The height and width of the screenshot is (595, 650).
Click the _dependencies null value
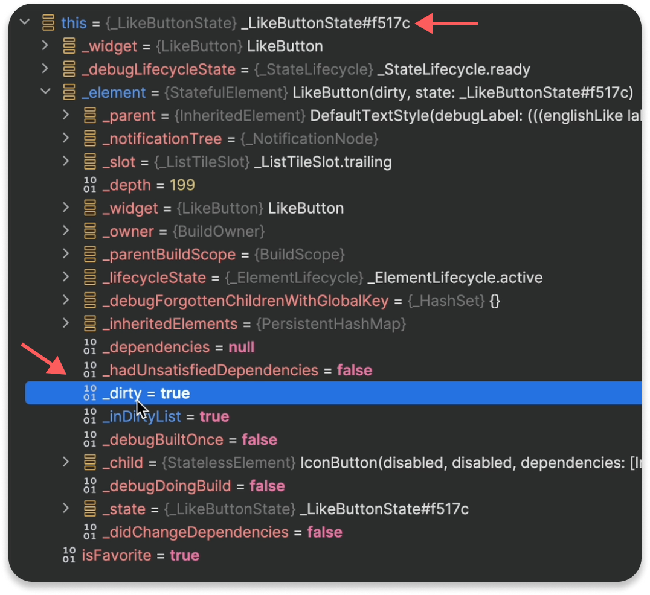(x=241, y=347)
